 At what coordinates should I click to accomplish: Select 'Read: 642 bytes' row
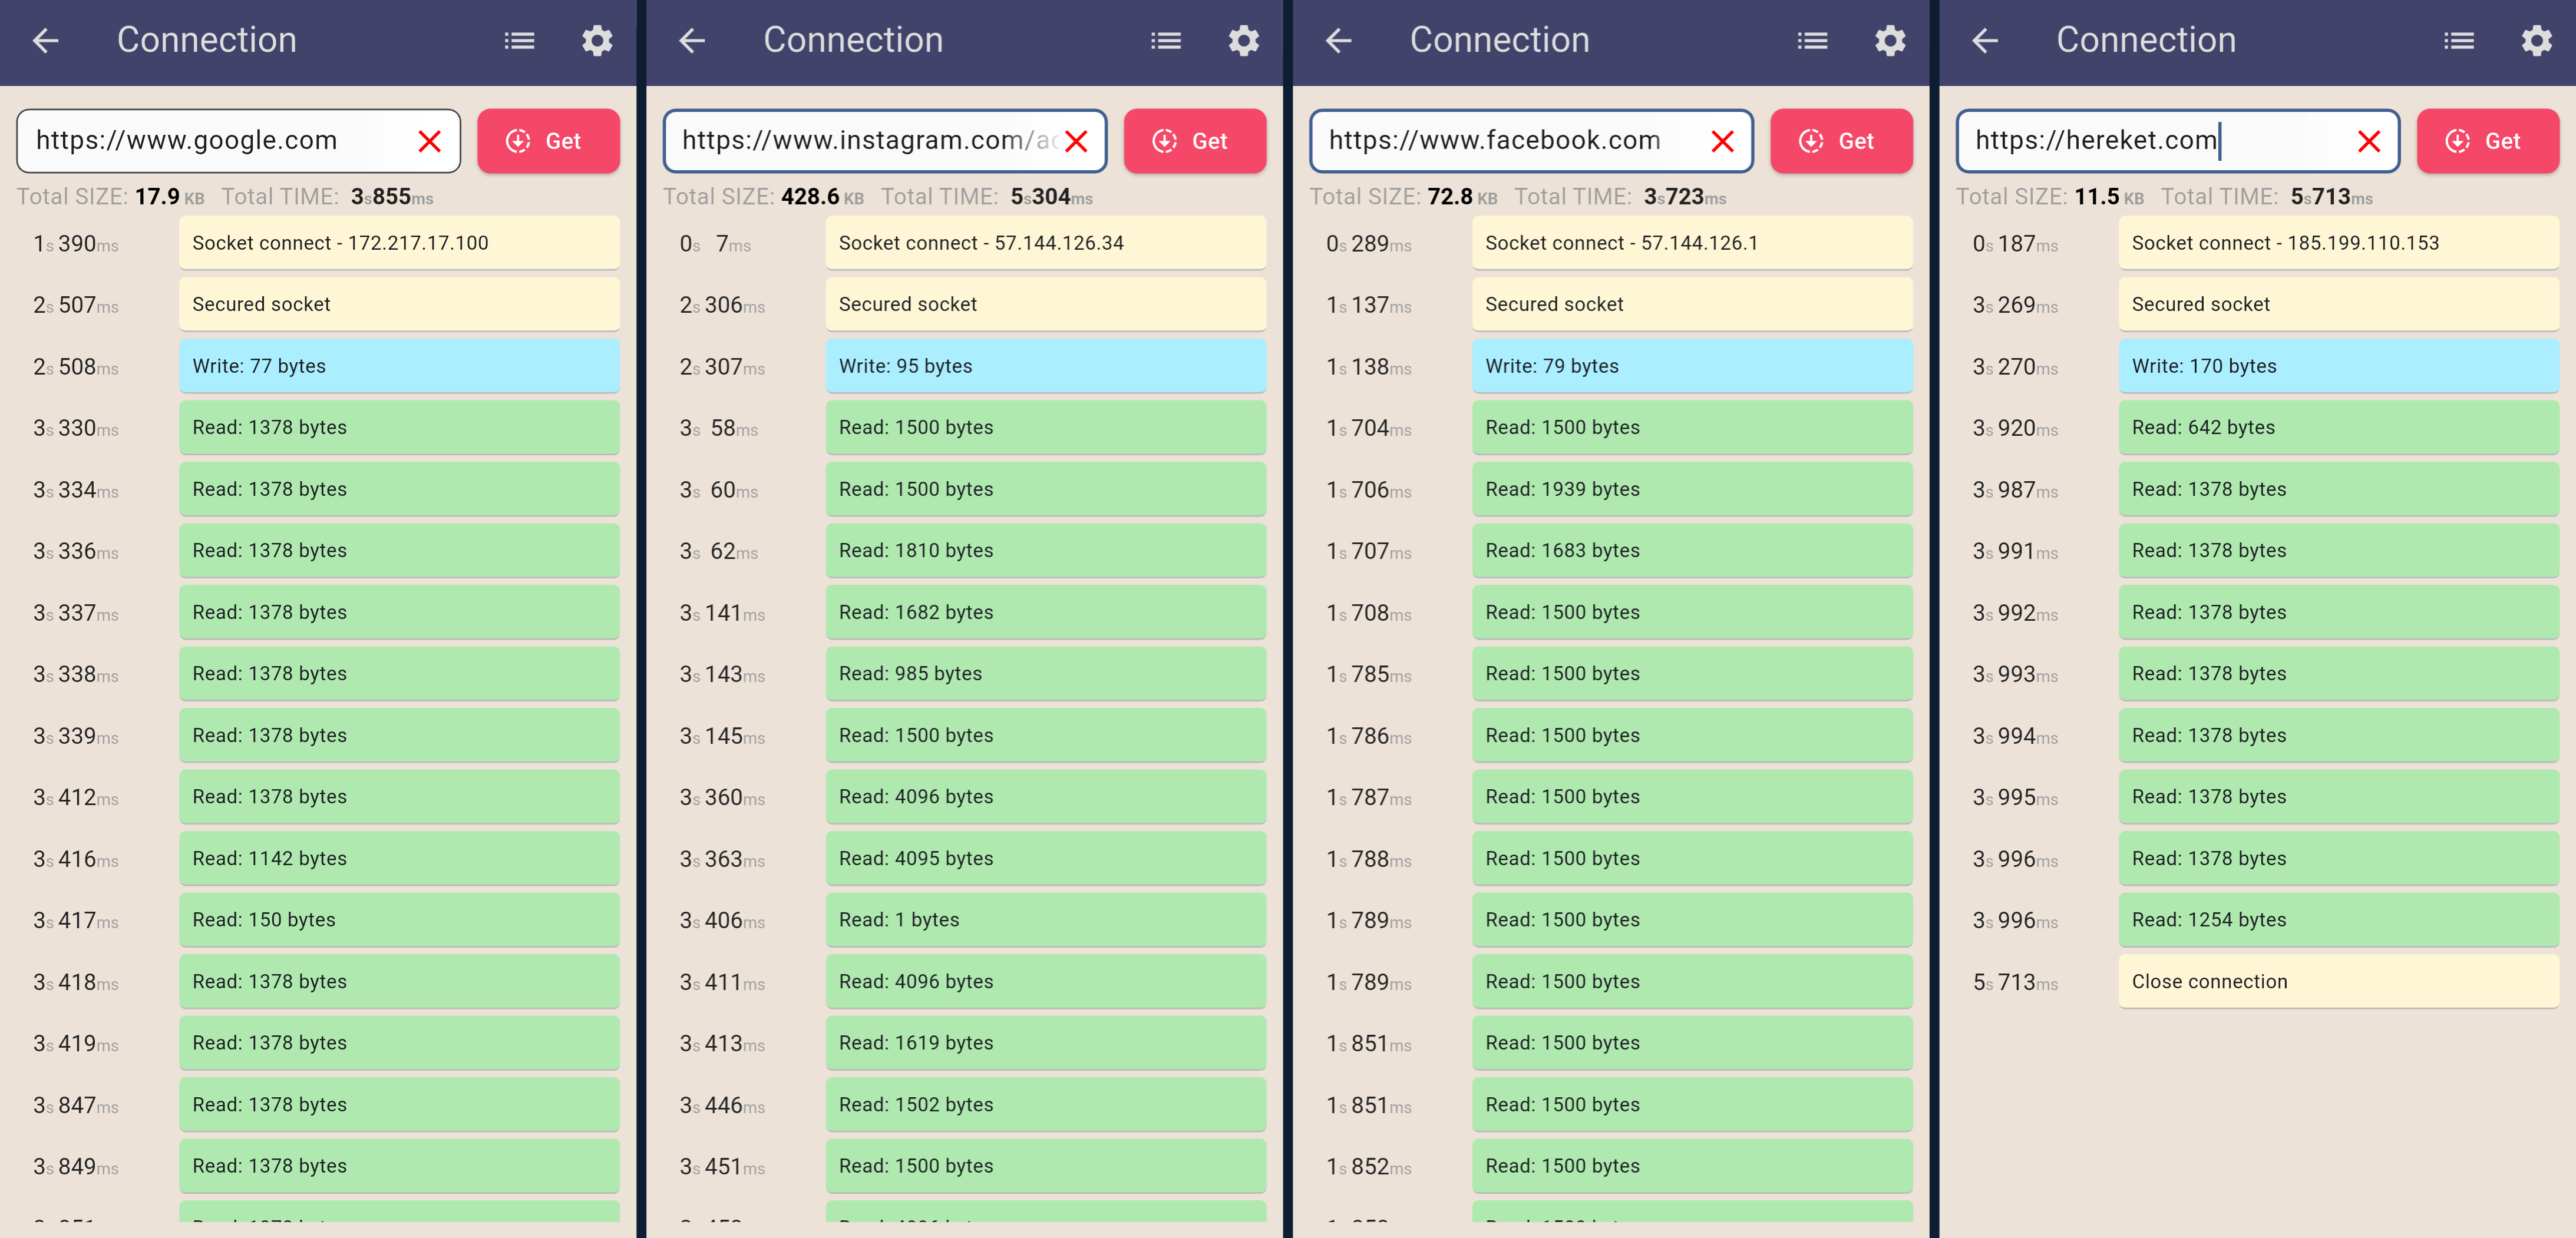[x=2338, y=428]
